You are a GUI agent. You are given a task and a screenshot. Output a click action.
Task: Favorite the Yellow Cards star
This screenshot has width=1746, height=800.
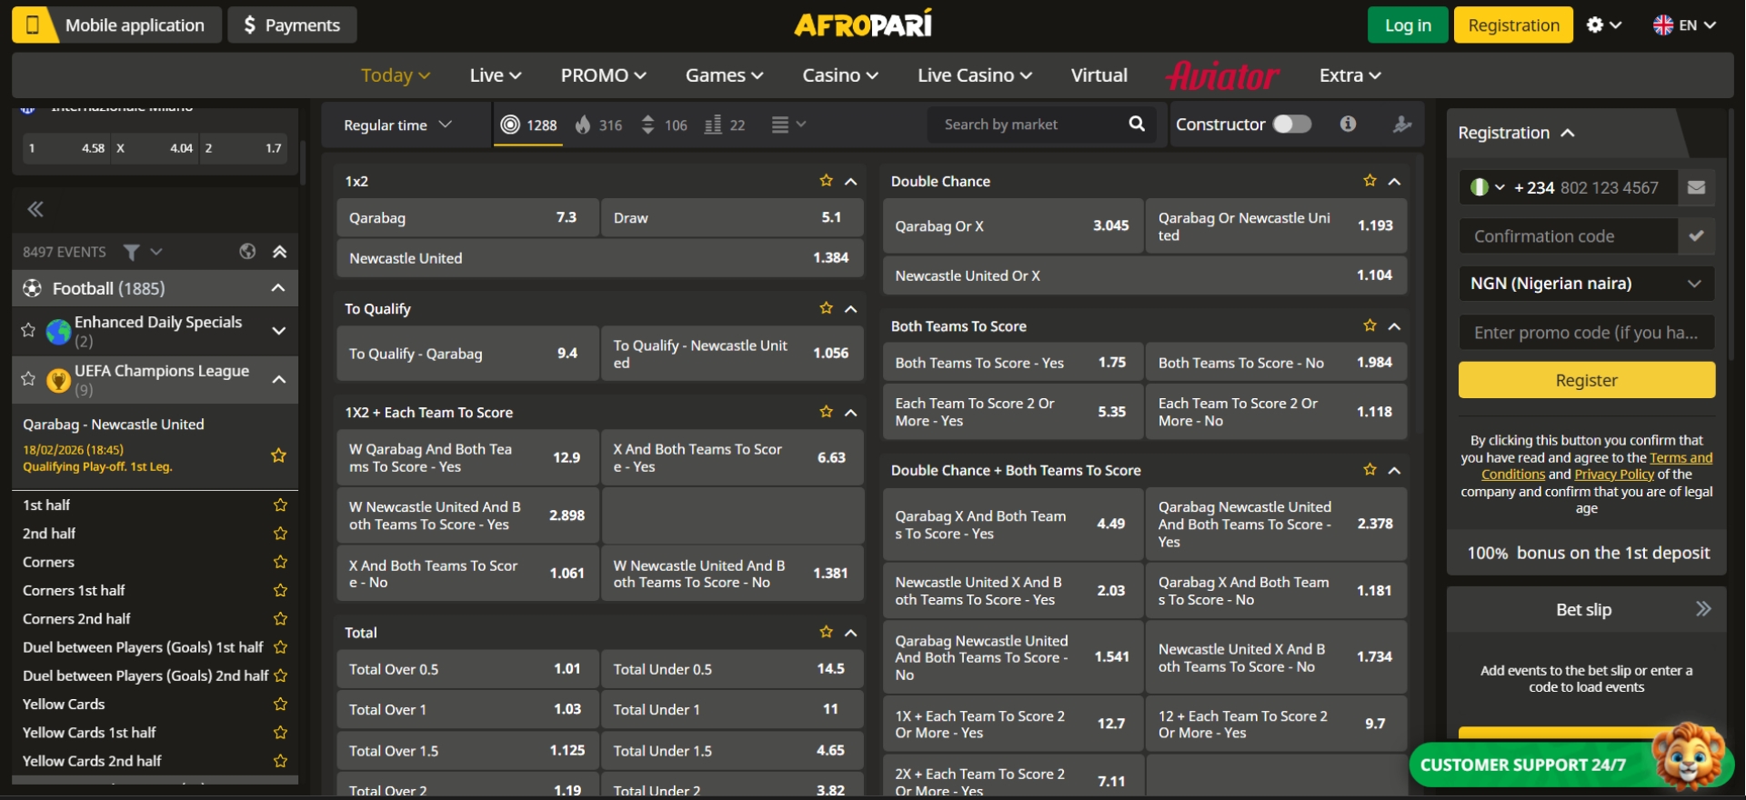point(280,704)
